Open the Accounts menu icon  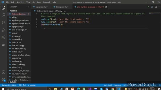3,72
